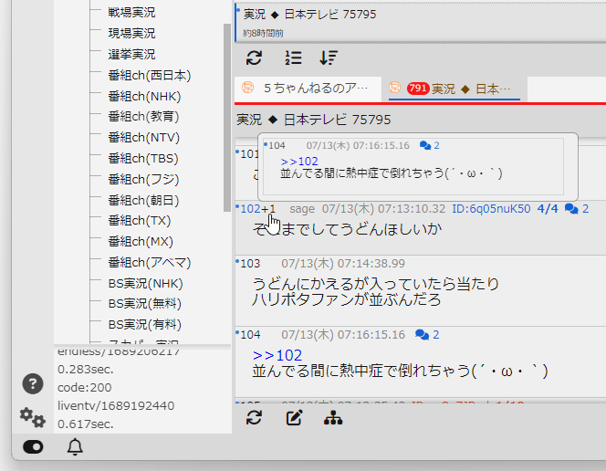
Task: Click the notification bell icon
Action: coord(75,447)
